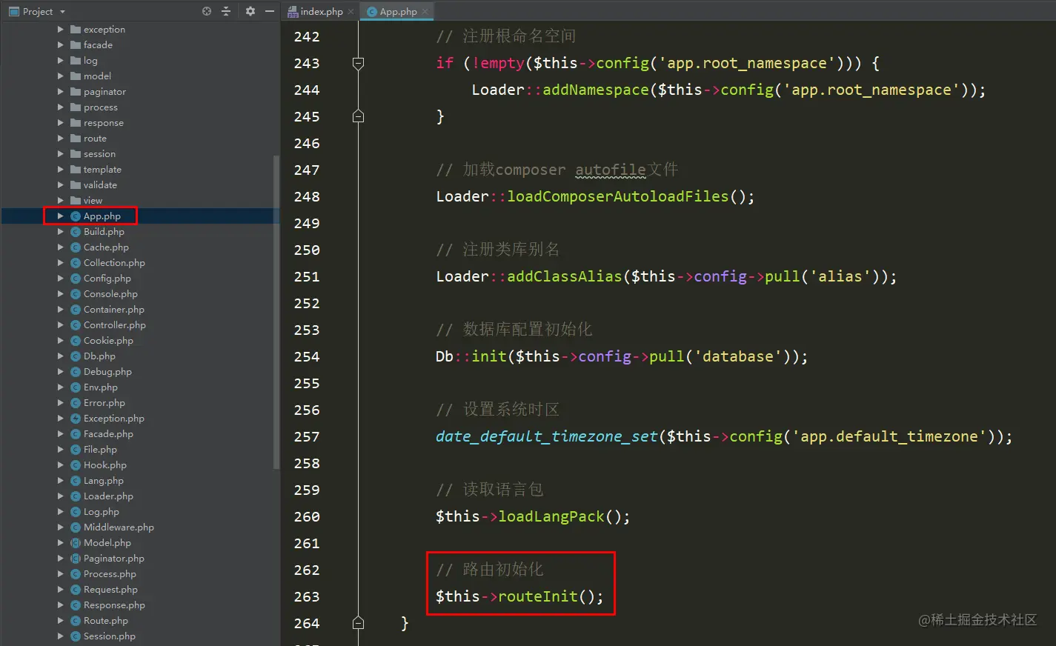1056x646 pixels.
Task: Click loadComposerAutoloadFiles on line 248
Action: click(618, 196)
